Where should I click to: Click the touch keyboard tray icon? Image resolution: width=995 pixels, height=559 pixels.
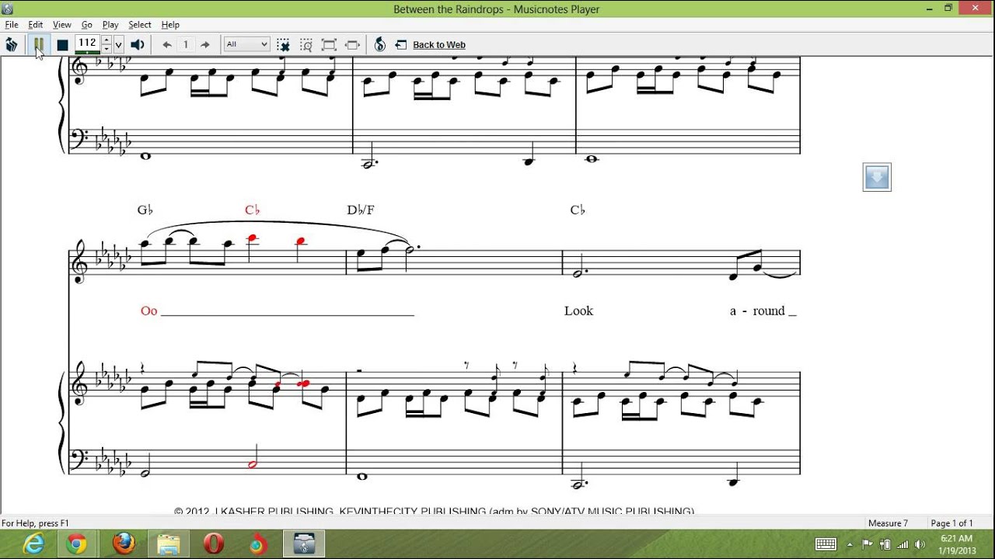[826, 544]
